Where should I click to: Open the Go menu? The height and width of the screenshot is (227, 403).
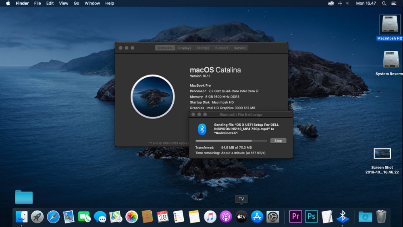pyautogui.click(x=76, y=3)
